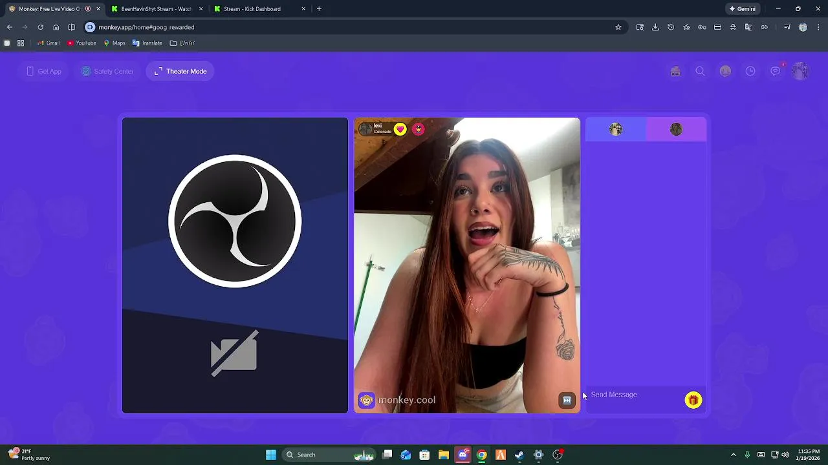Open the Chrome three-dot menu
The width and height of the screenshot is (828, 465).
pos(818,27)
